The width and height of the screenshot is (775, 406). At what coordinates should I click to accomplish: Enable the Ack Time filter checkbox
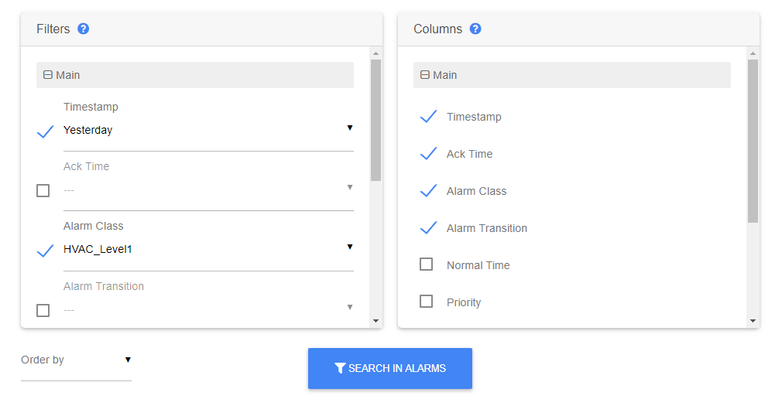43,190
